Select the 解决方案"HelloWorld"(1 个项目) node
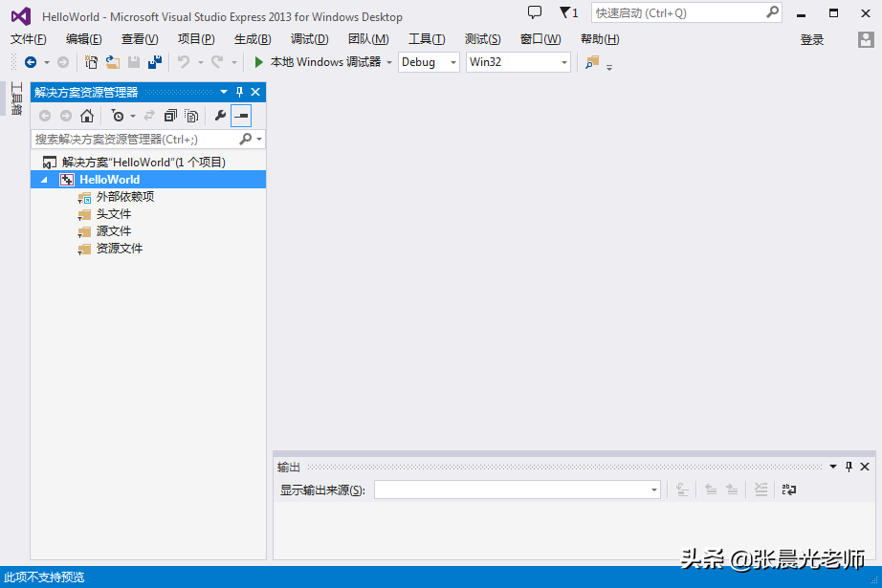The image size is (882, 588). tap(144, 163)
